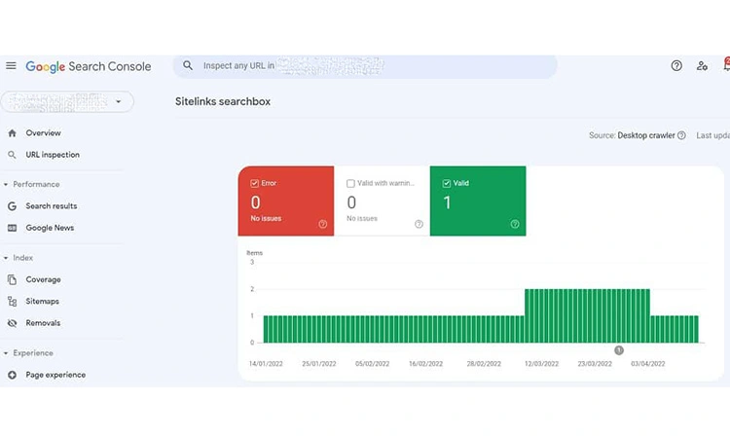Click the Sitemaps tree icon
The width and height of the screenshot is (730, 438).
point(12,301)
